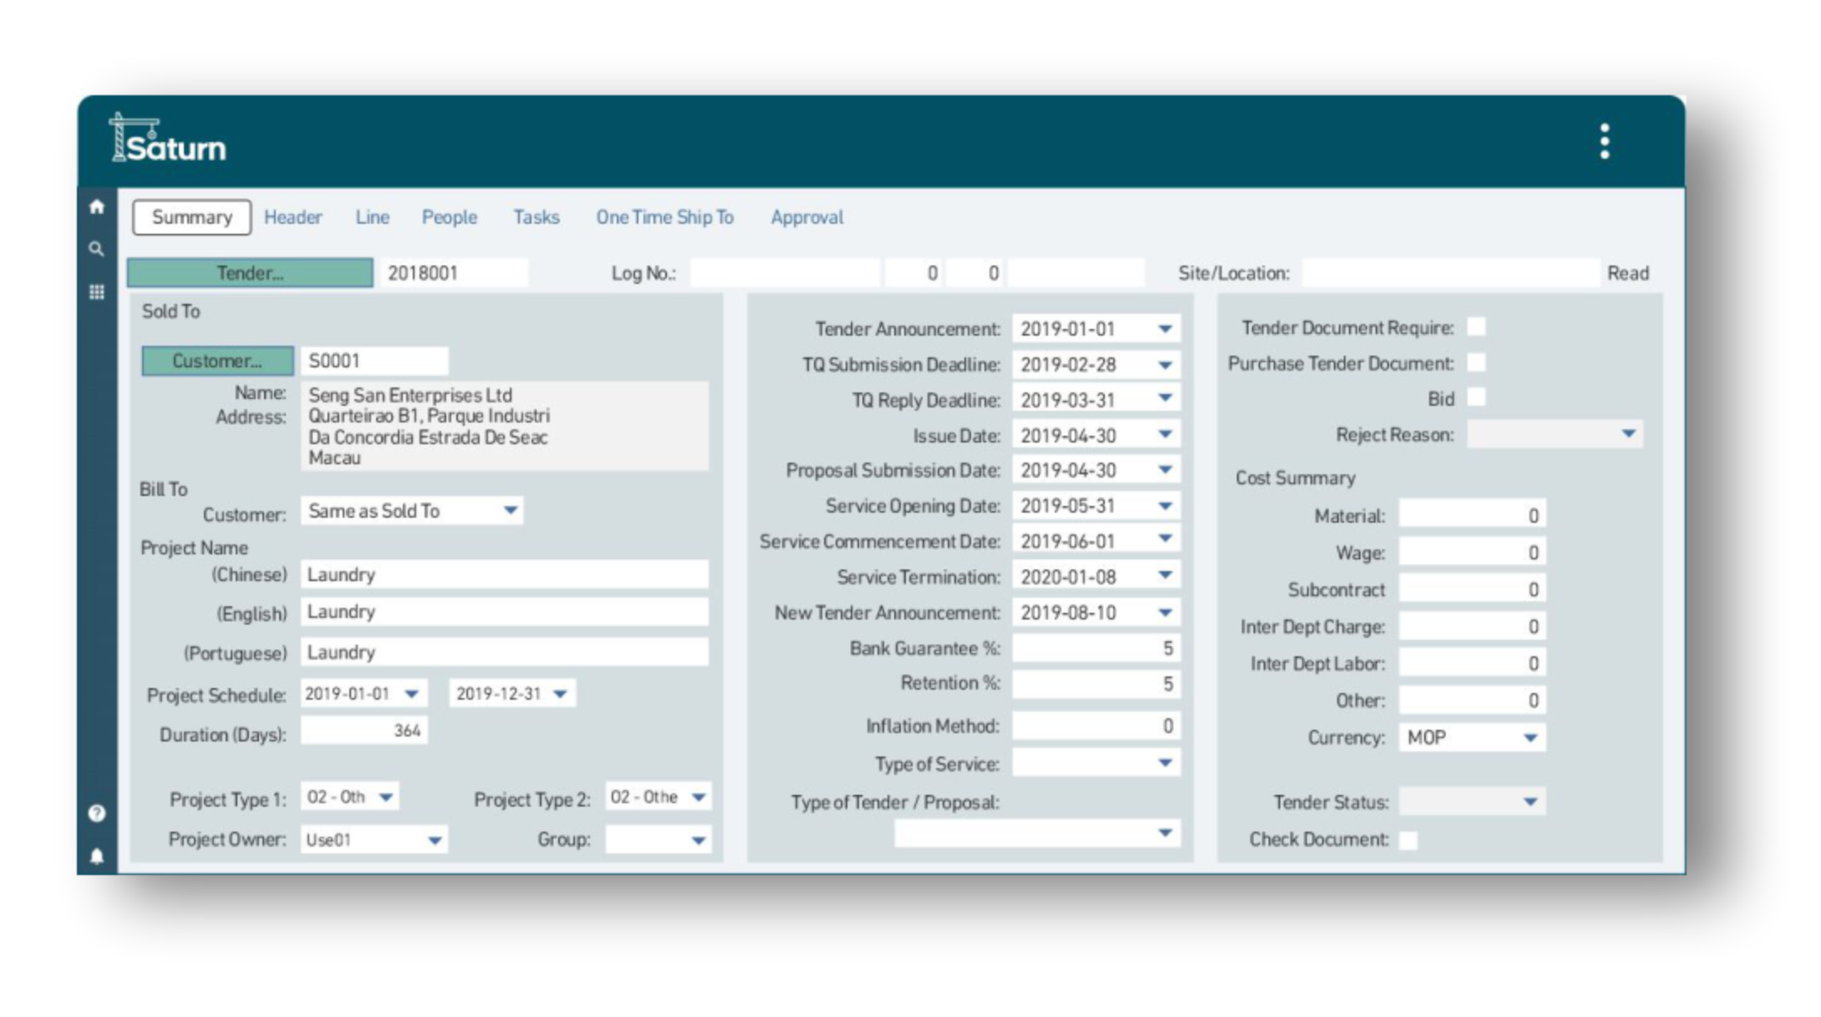
Task: Open Bill To Customer dropdown
Action: [x=510, y=511]
